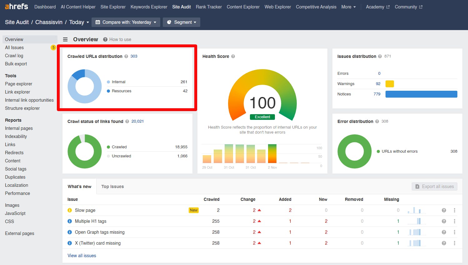Open Compare with: Yesterday dropdown
This screenshot has width=468, height=265.
[126, 22]
